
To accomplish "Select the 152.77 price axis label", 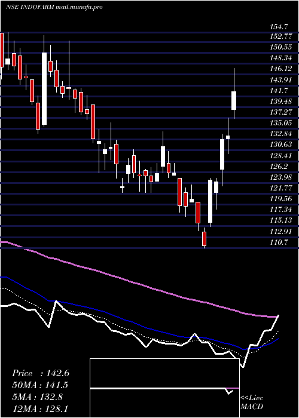I will click(x=281, y=36).
